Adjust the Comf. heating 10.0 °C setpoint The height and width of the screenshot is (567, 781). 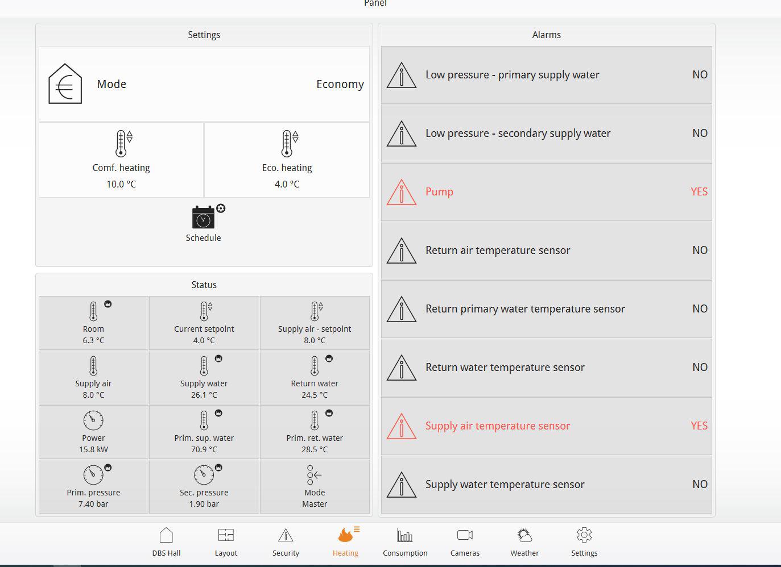121,184
